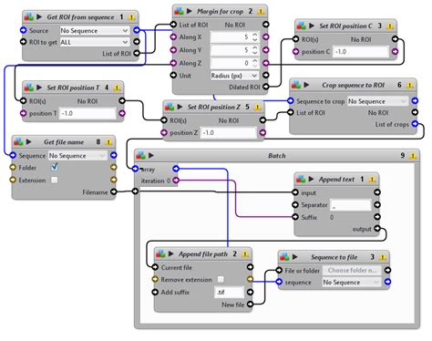Viewport: 432px width, 341px height.
Task: Click warning icon on Sequence to file block
Action: (x=383, y=257)
